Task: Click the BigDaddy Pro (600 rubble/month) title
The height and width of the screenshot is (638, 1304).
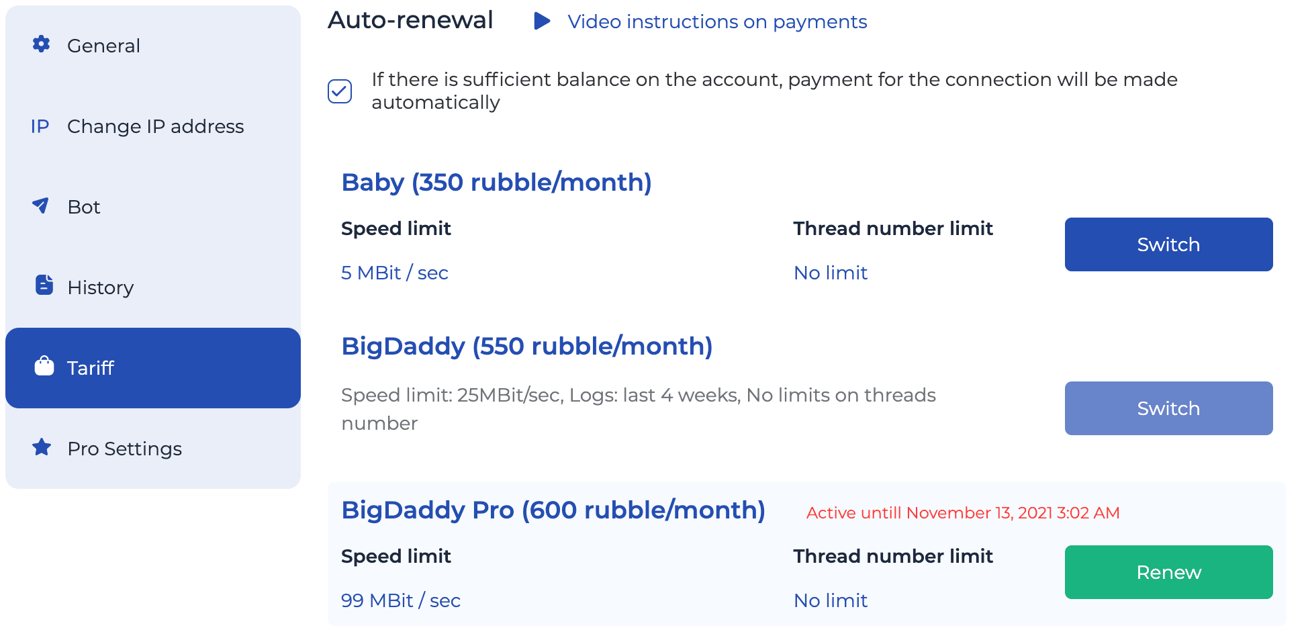Action: tap(553, 510)
